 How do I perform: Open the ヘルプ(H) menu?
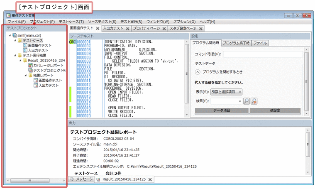point(208,22)
